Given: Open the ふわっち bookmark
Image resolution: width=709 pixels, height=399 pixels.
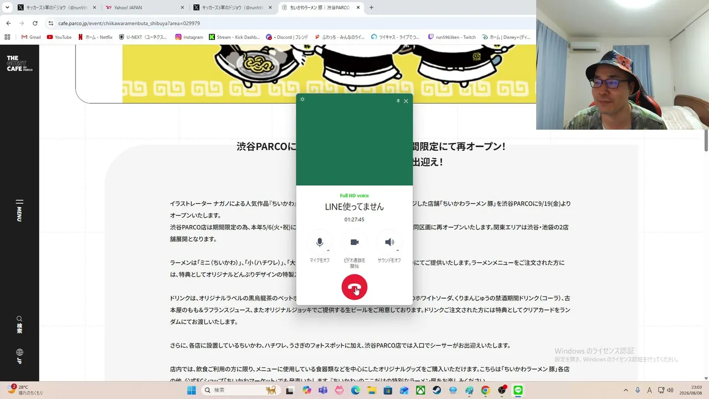Looking at the screenshot, I should [x=340, y=37].
